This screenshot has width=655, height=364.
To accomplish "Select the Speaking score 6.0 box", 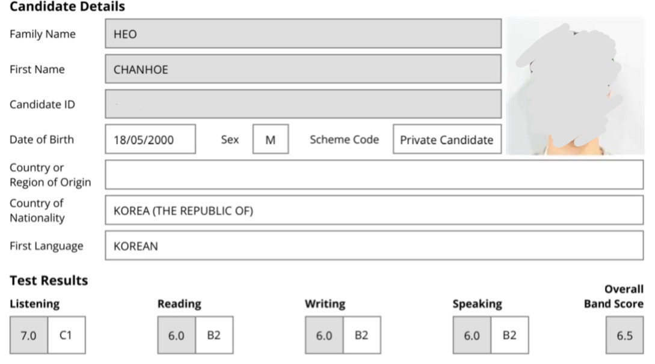I will click(x=472, y=335).
